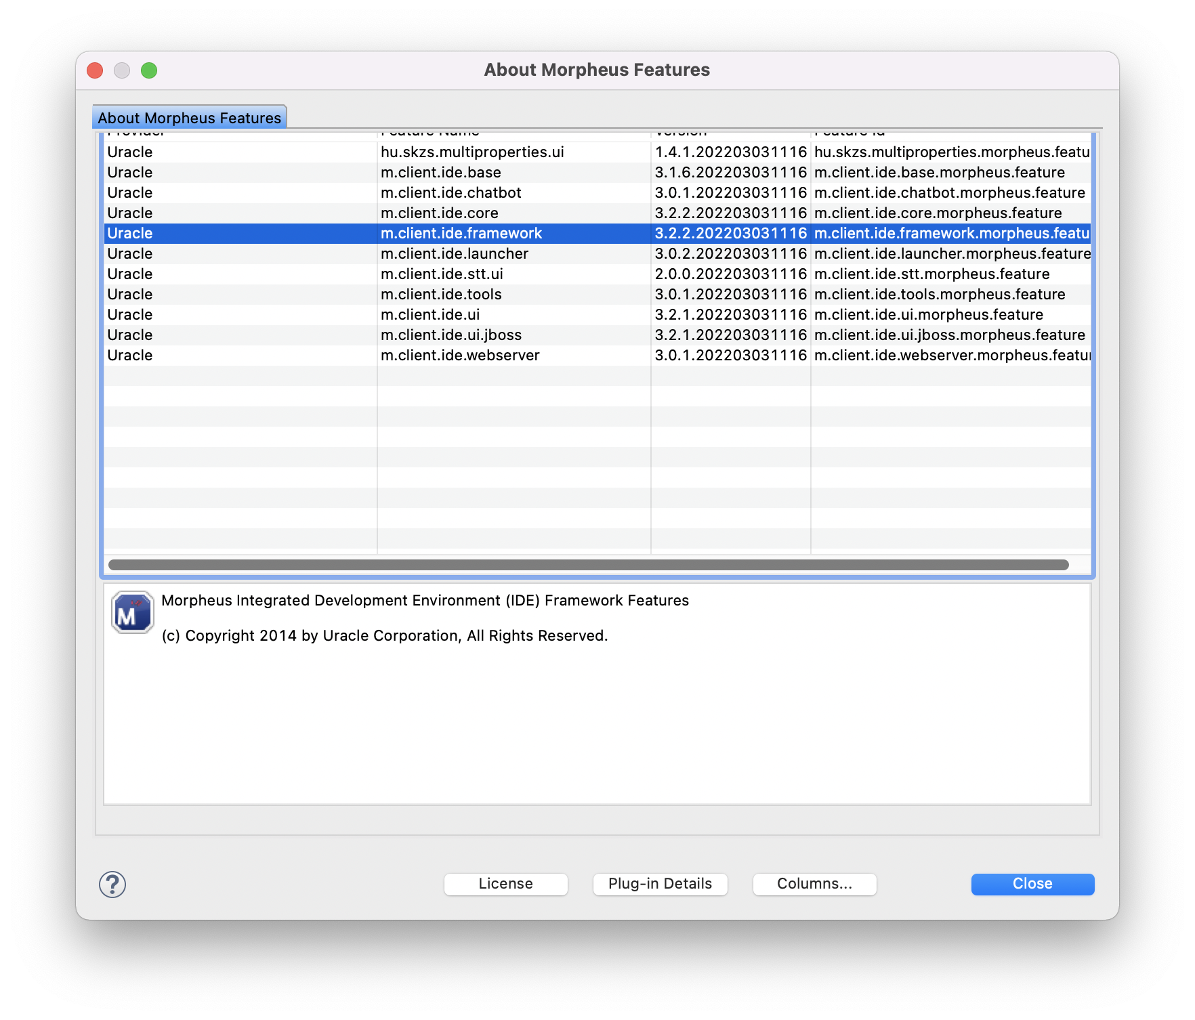1195x1020 pixels.
Task: Select the m.client.ide.ui.jboss feature name
Action: [451, 335]
